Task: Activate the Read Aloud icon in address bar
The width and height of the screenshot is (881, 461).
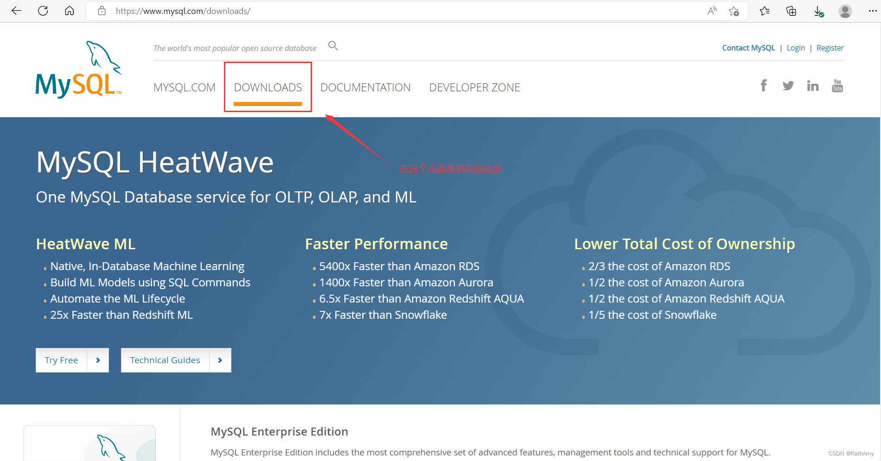Action: [712, 11]
